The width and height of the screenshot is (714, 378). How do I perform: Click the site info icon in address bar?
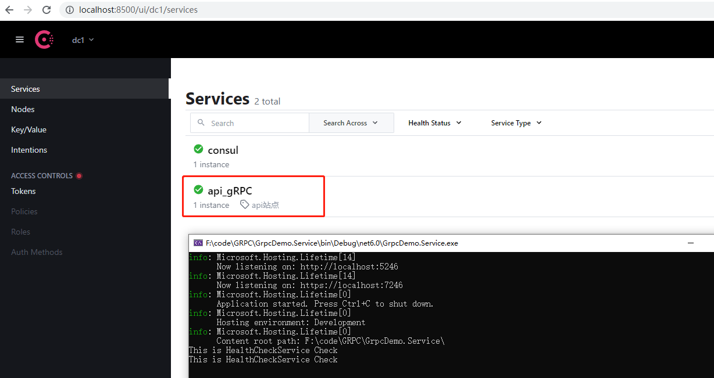pyautogui.click(x=69, y=10)
